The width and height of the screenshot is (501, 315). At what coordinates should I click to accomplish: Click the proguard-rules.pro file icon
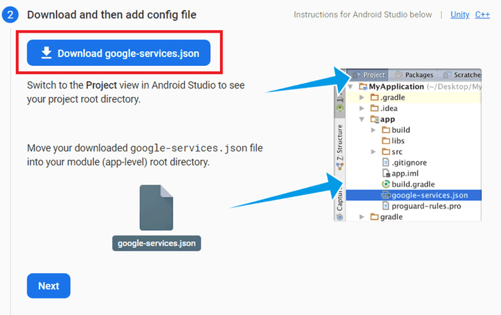coord(386,206)
